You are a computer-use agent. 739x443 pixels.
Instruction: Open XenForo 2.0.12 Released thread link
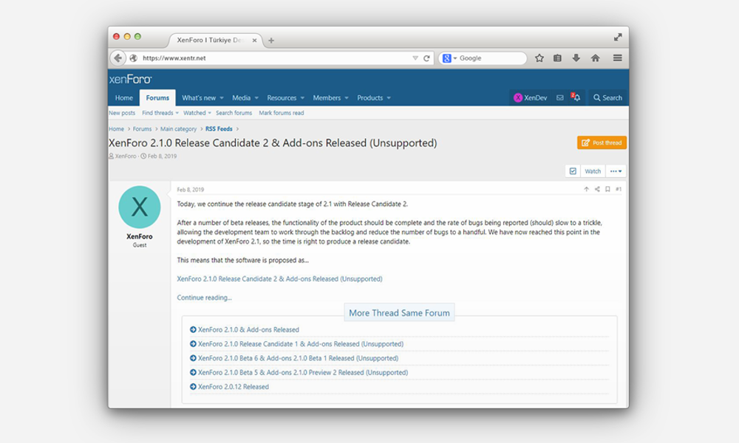234,386
